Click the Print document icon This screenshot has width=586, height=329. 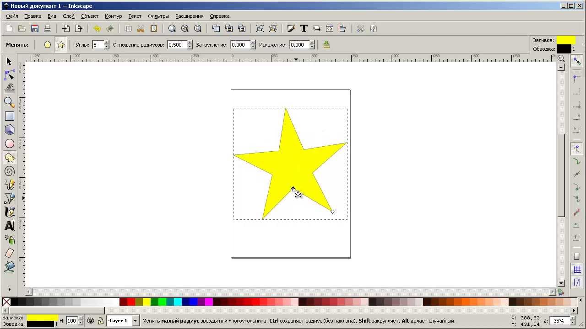coord(48,28)
